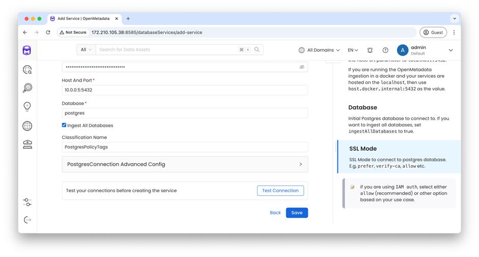Select the Add Service browser tab
Image resolution: width=479 pixels, height=257 pixels.
[x=84, y=19]
